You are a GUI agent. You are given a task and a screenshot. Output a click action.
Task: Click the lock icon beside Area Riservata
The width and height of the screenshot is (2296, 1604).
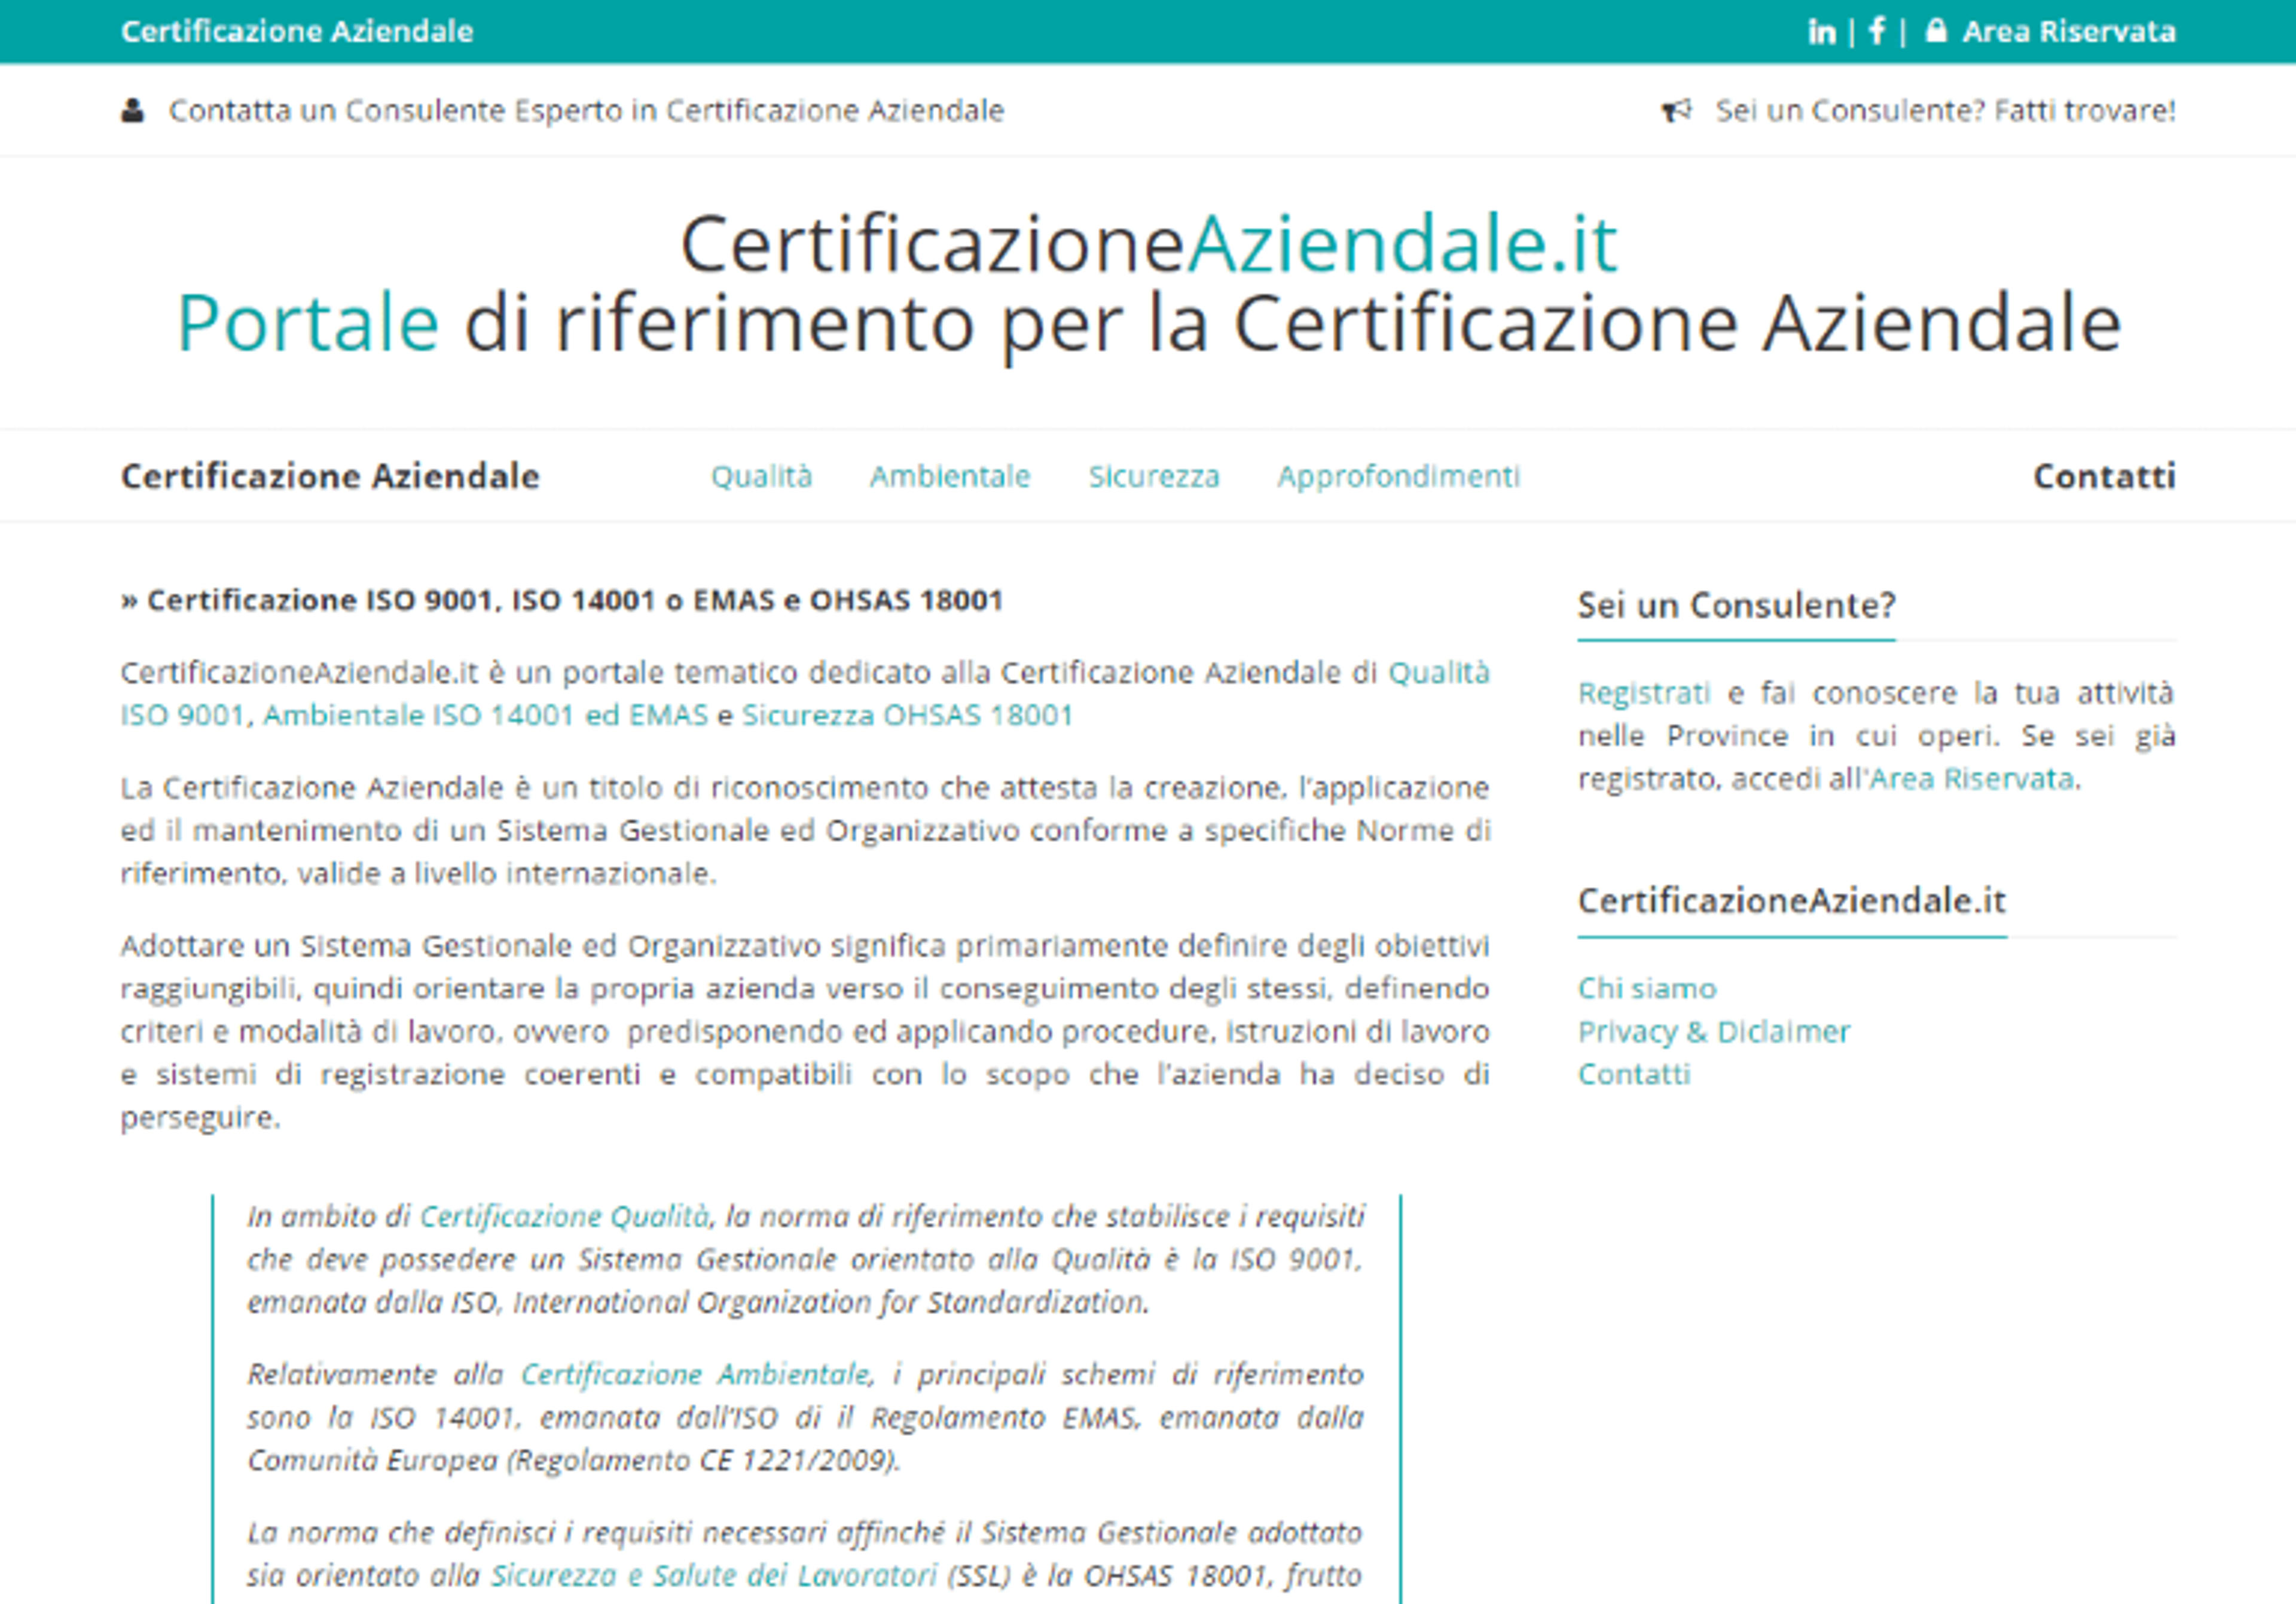[1936, 31]
